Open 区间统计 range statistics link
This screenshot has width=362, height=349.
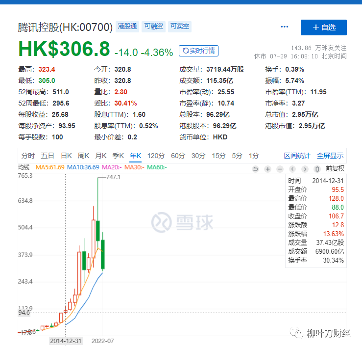point(297,156)
